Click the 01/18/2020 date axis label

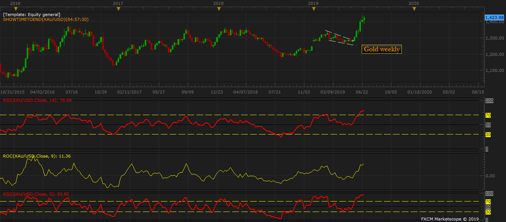tap(420, 92)
